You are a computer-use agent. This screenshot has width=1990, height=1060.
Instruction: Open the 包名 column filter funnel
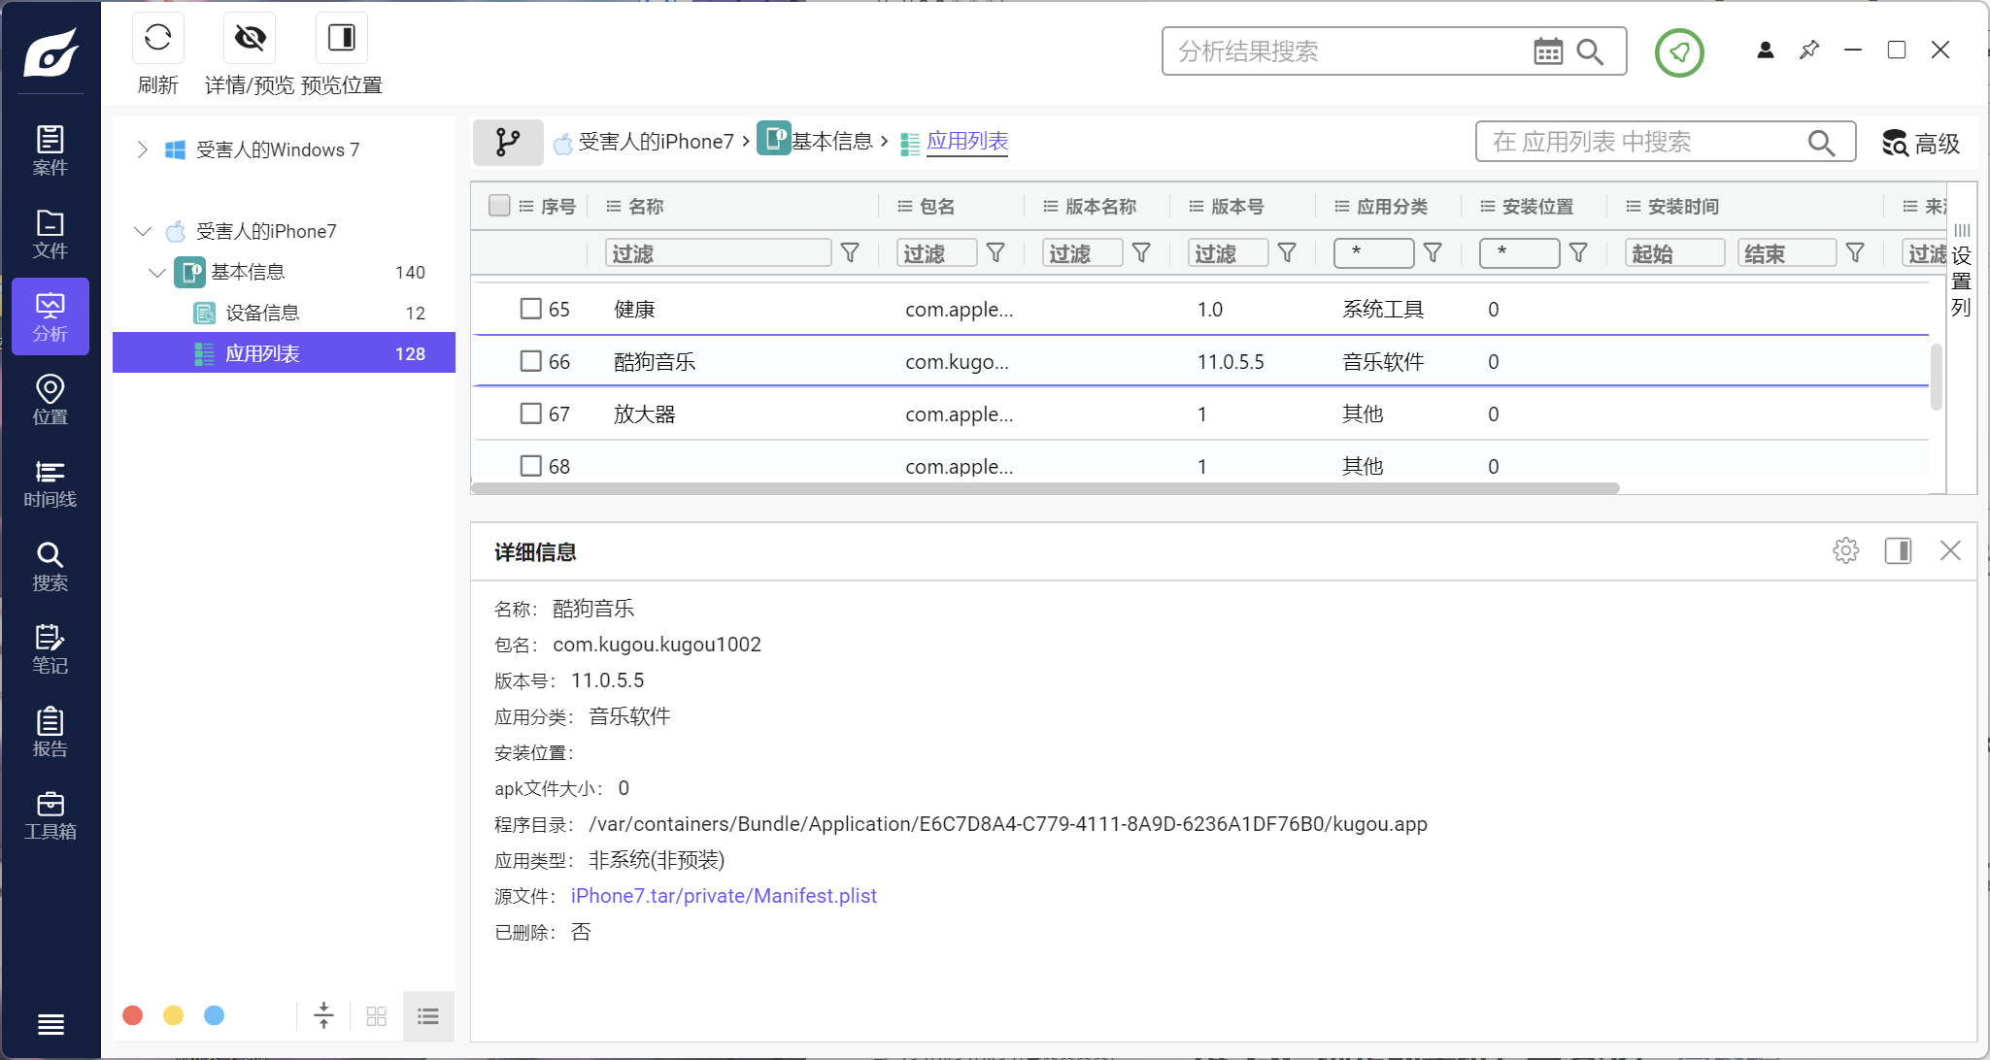pos(995,253)
